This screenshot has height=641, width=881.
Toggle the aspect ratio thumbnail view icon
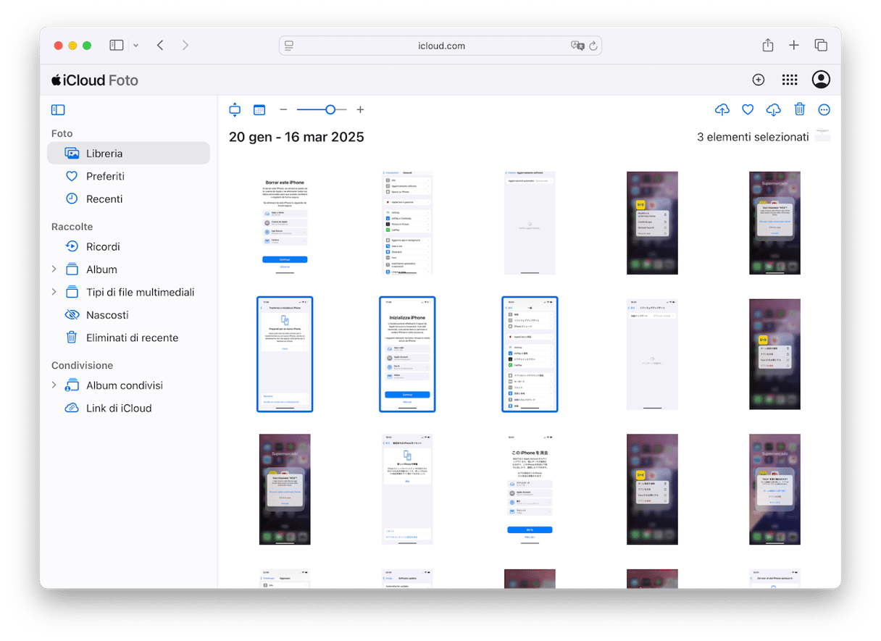click(x=235, y=110)
